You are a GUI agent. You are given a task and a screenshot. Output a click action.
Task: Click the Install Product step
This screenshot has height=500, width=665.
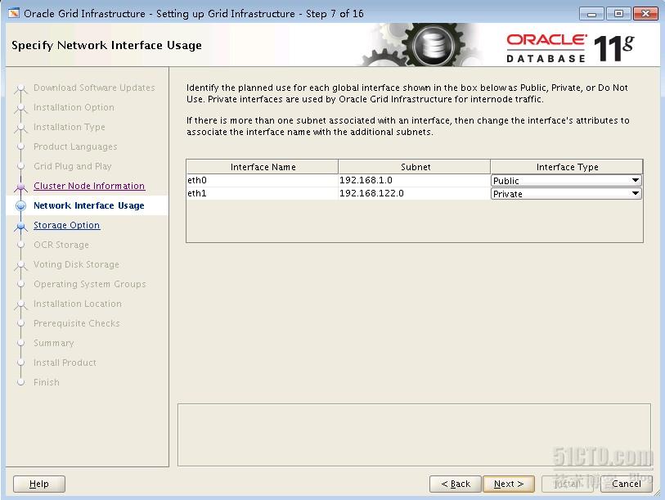pyautogui.click(x=65, y=363)
